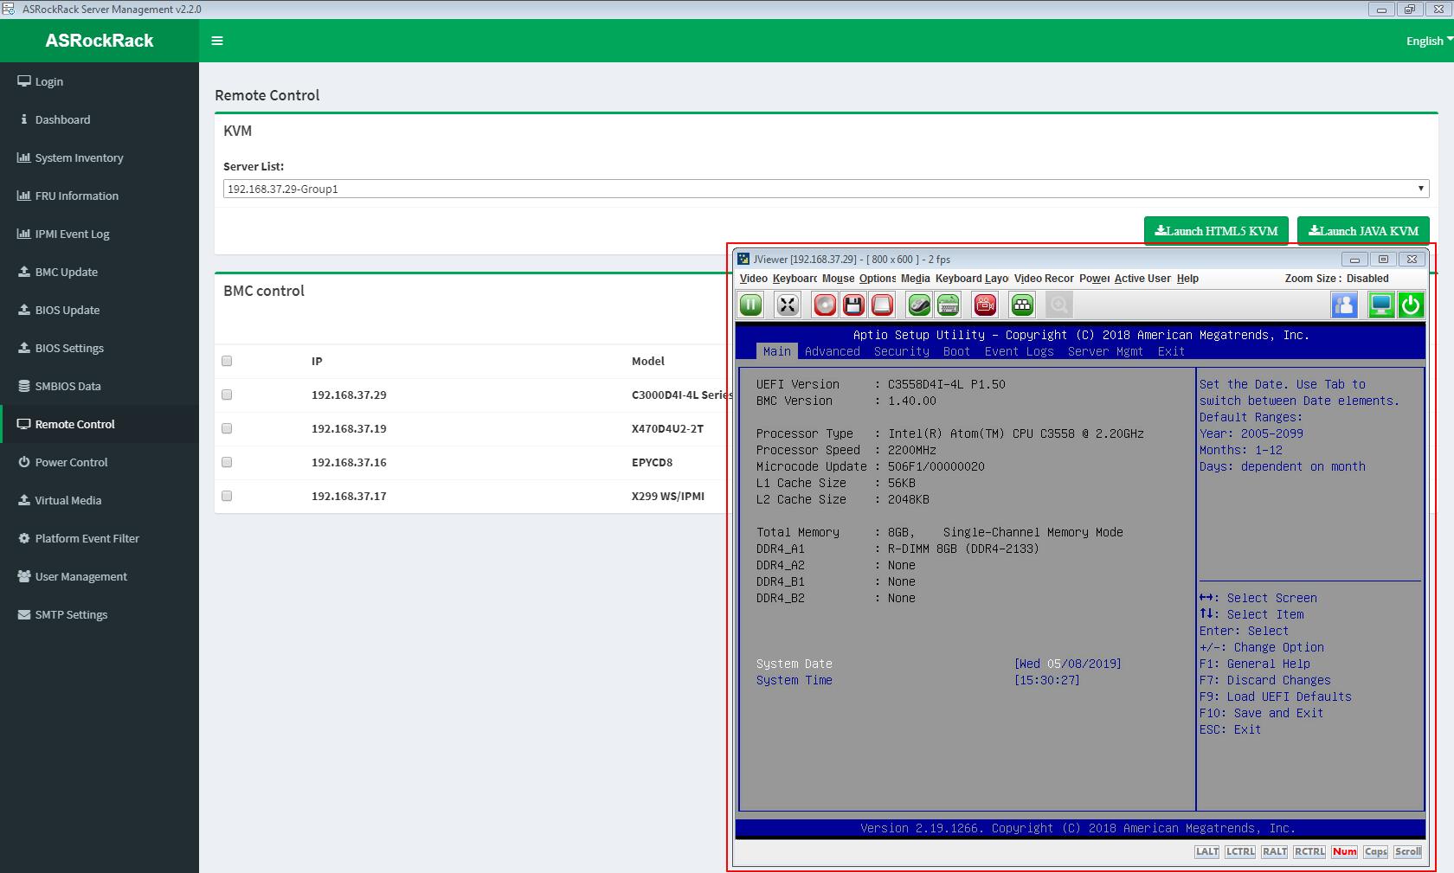Open BIOS Update page
This screenshot has height=873, width=1454.
[x=100, y=310]
